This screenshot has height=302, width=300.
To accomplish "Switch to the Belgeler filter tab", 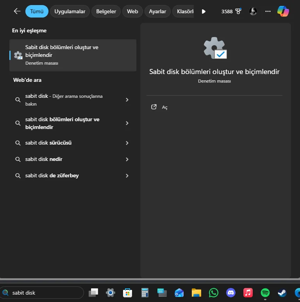I will (106, 11).
